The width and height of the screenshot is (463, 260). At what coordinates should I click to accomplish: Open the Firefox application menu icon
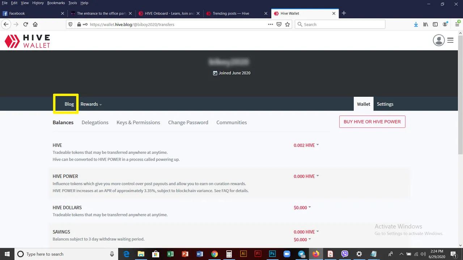(x=457, y=24)
